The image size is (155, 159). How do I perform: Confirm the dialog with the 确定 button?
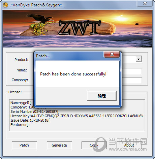[x=102, y=96]
